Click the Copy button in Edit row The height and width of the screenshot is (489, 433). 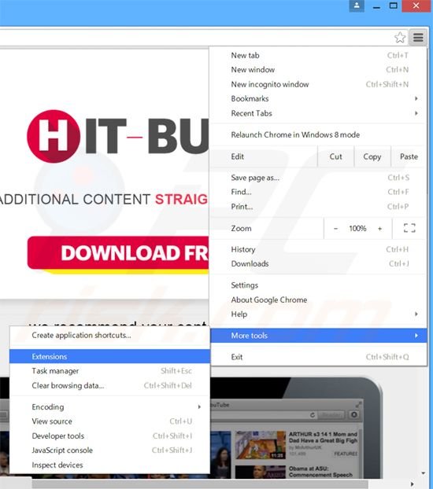coord(372,156)
